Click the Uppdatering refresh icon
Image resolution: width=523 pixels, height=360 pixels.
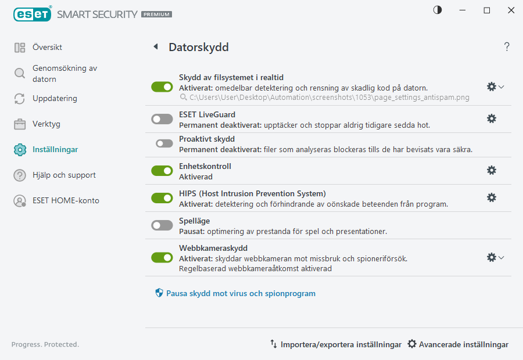(19, 99)
